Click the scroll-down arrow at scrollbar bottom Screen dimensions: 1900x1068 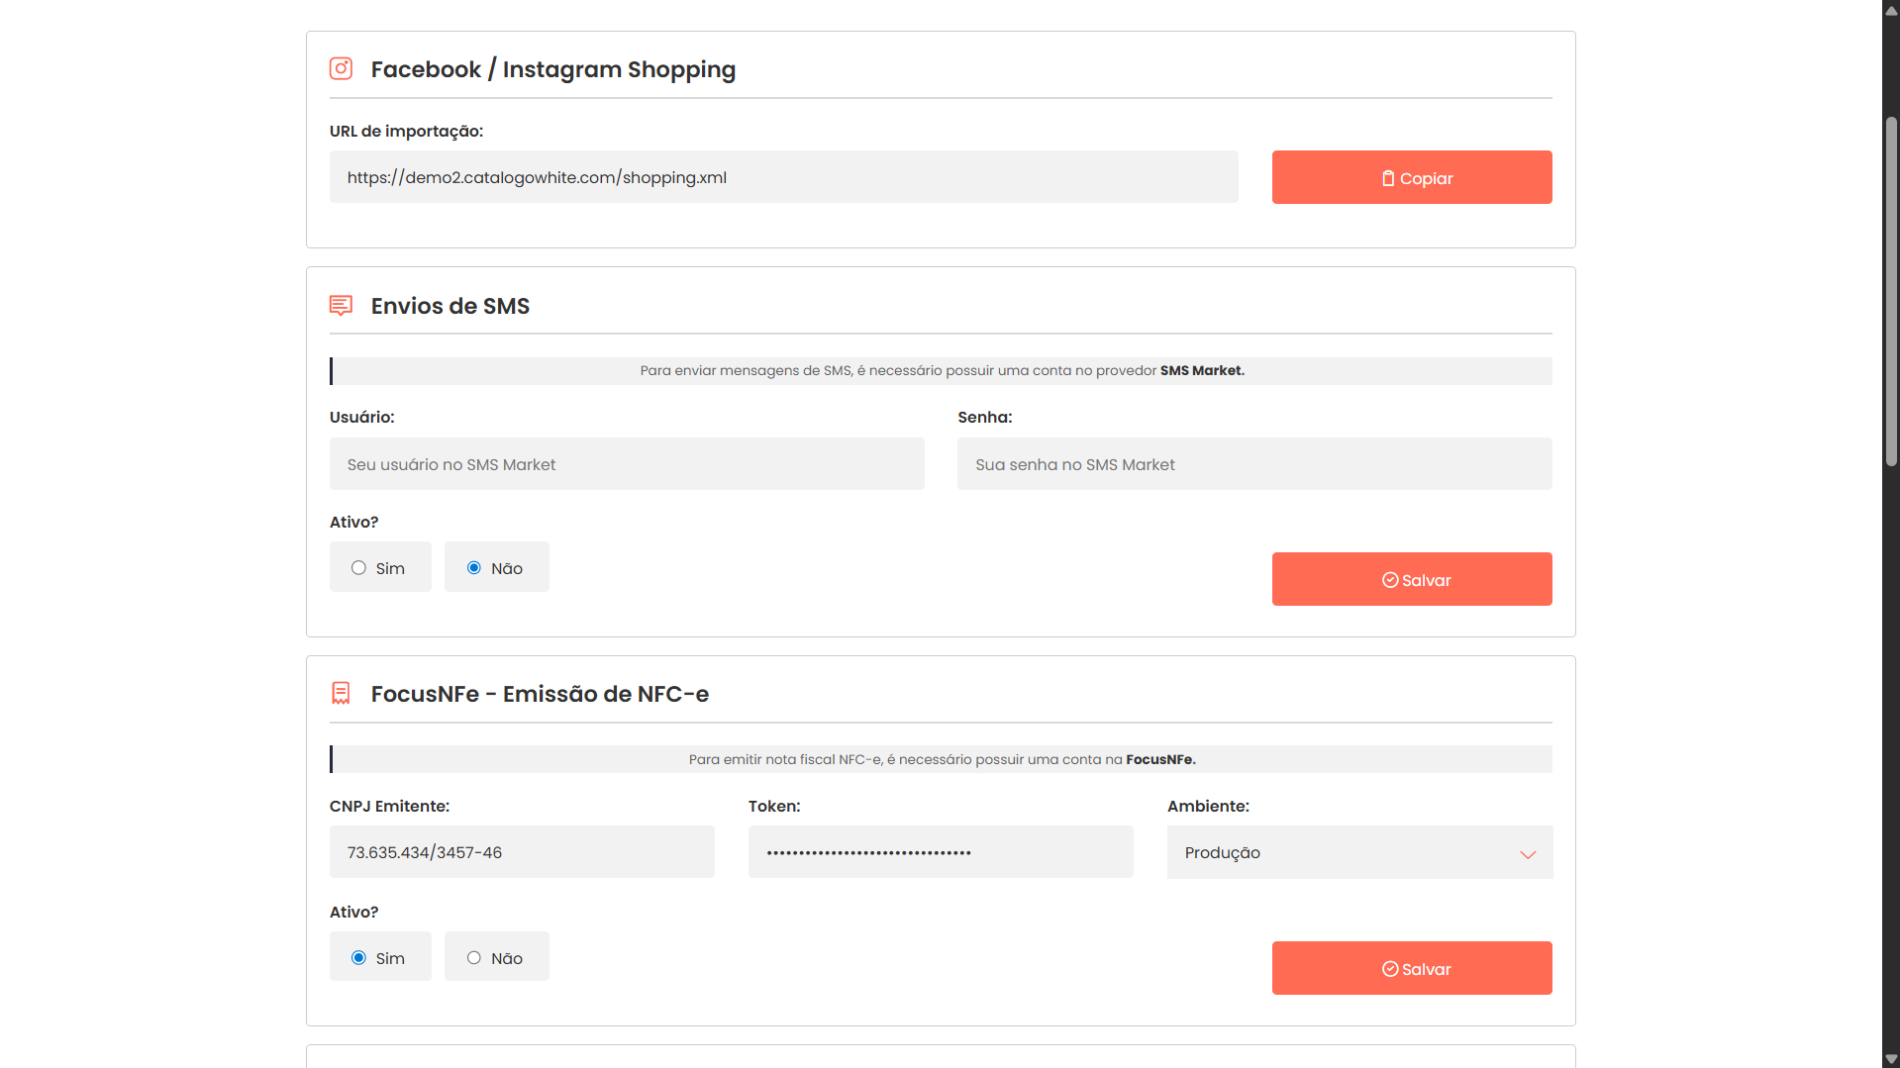1889,1058
